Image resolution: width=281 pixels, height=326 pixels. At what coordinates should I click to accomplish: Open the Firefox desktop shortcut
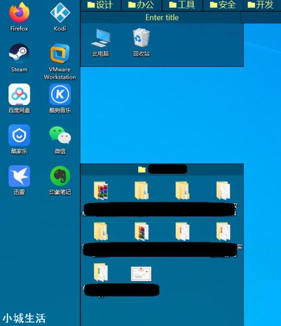19,17
